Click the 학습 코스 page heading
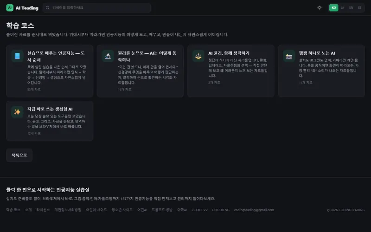The width and height of the screenshot is (371, 232). (x=20, y=26)
